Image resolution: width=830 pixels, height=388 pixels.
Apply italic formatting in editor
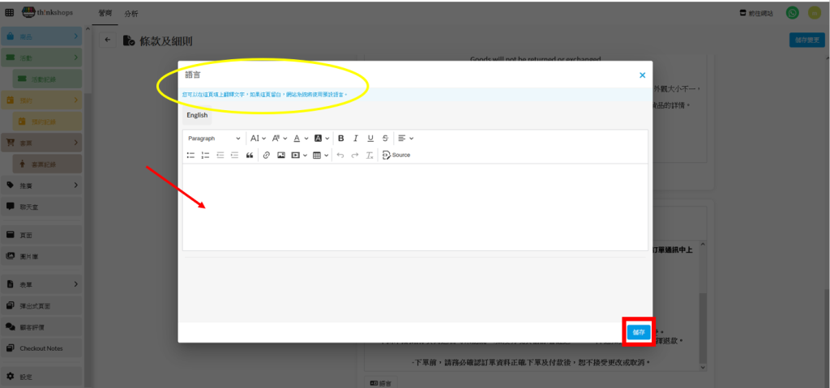click(x=356, y=139)
